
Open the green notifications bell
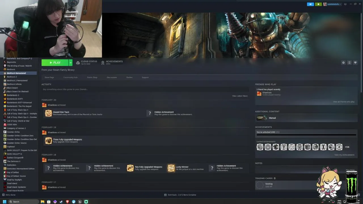318,4
